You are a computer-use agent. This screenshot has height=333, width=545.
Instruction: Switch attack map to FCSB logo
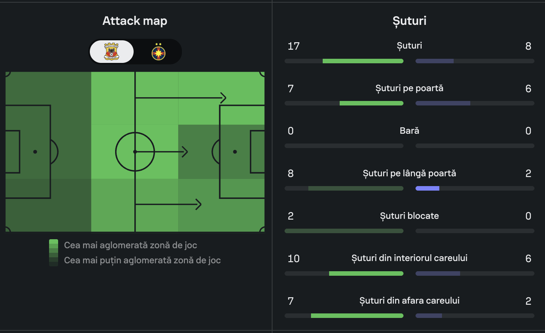coord(159,52)
